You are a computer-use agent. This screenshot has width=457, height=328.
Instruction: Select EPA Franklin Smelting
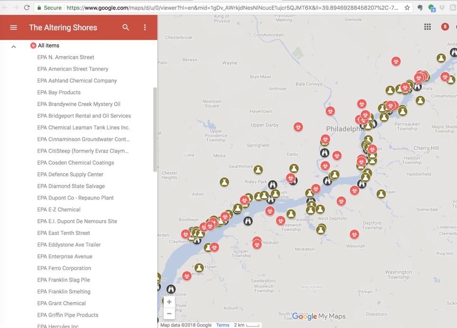click(64, 292)
